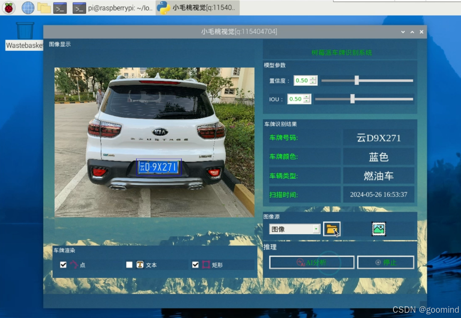Decrease 置信度 with spinner down arrow

[x=313, y=82]
